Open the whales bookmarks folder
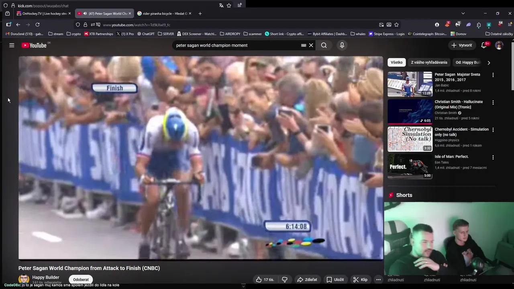Image resolution: width=514 pixels, height=289 pixels. tap(358, 34)
